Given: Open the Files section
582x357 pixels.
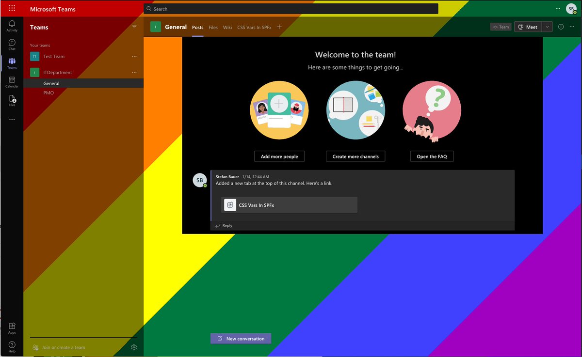Looking at the screenshot, I should [12, 100].
